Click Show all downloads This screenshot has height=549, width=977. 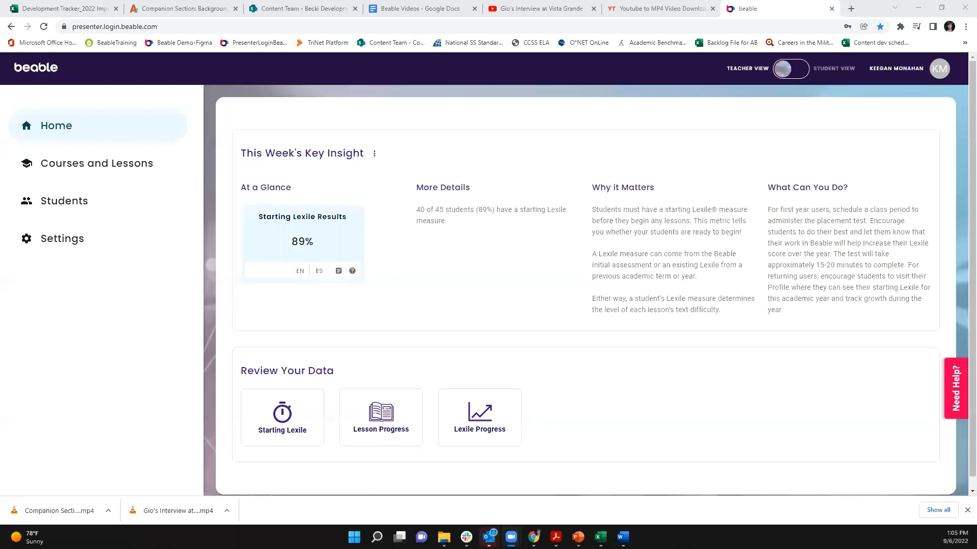[x=938, y=510]
